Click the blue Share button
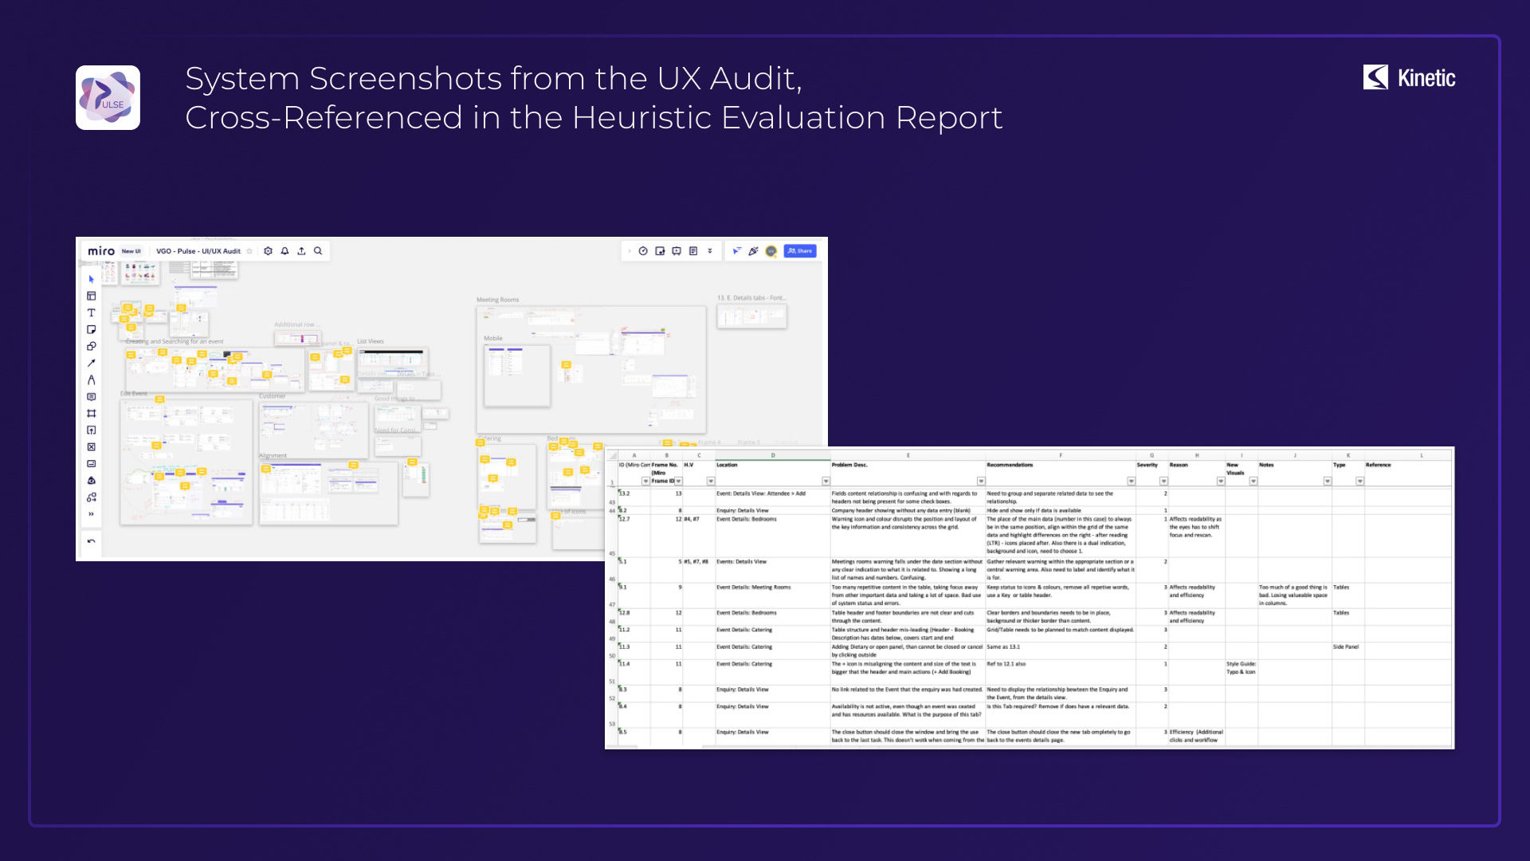This screenshot has height=861, width=1530. point(800,251)
